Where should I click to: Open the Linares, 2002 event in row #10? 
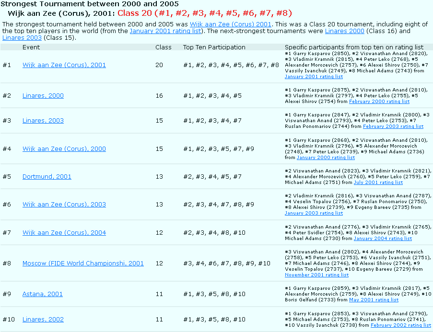point(43,319)
